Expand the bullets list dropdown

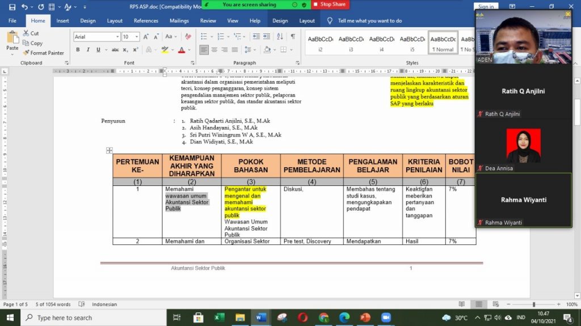[x=212, y=37]
